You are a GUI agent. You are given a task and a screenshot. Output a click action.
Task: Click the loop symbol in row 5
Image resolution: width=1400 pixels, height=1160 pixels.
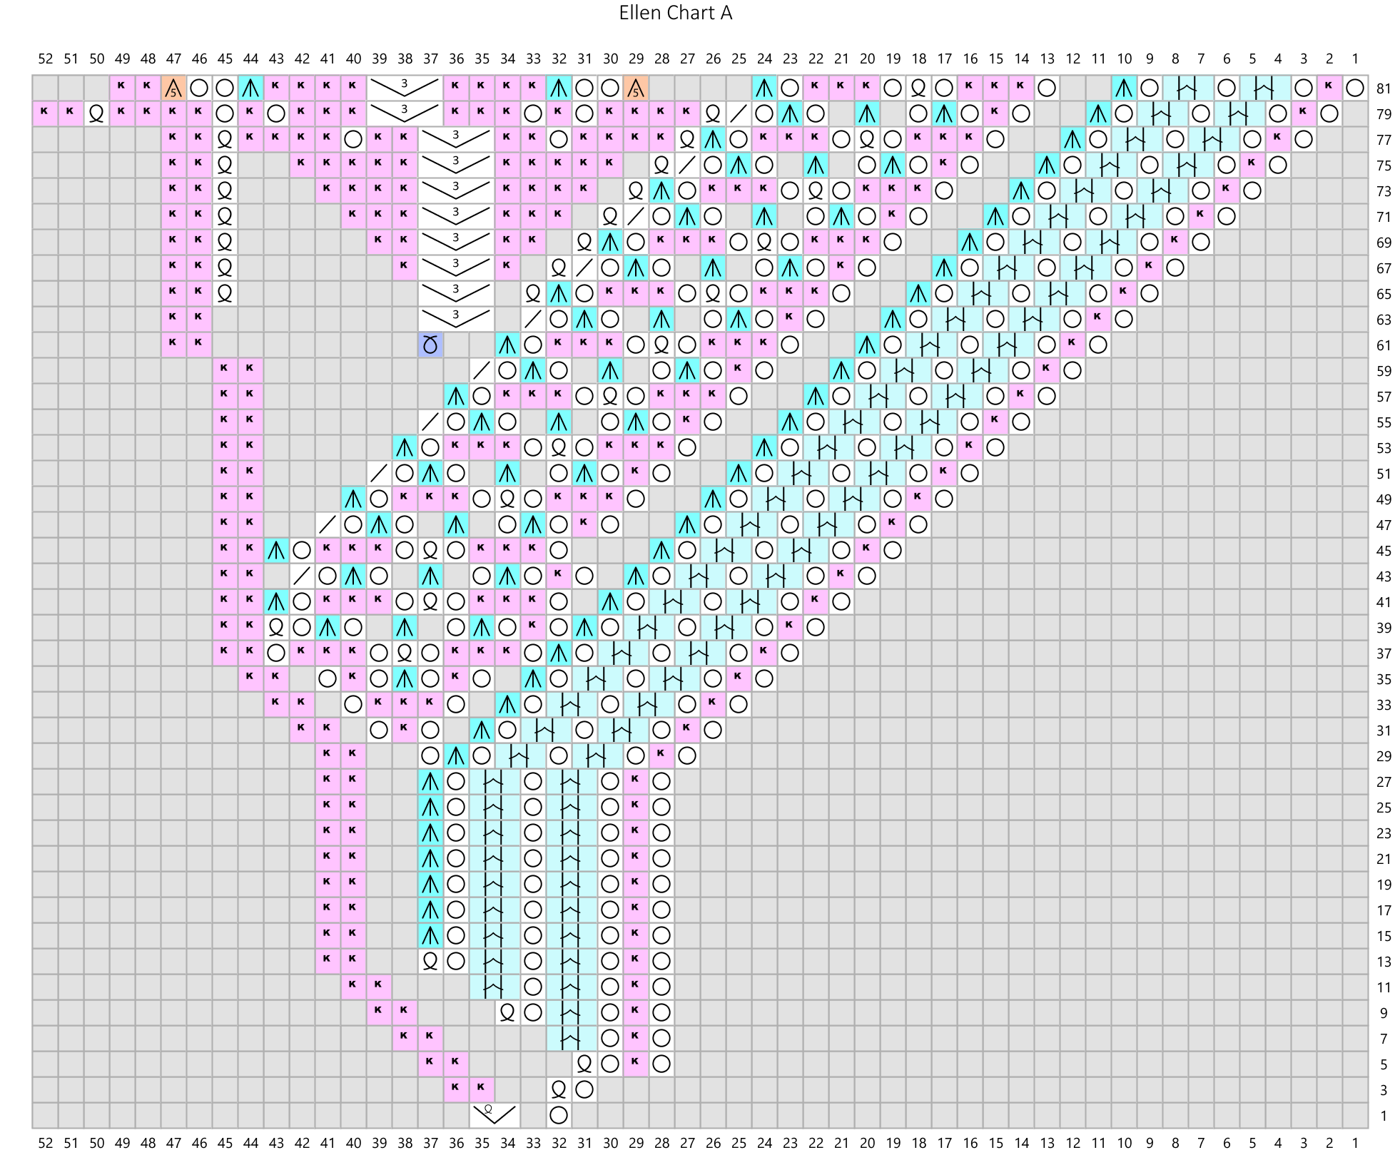click(584, 1064)
